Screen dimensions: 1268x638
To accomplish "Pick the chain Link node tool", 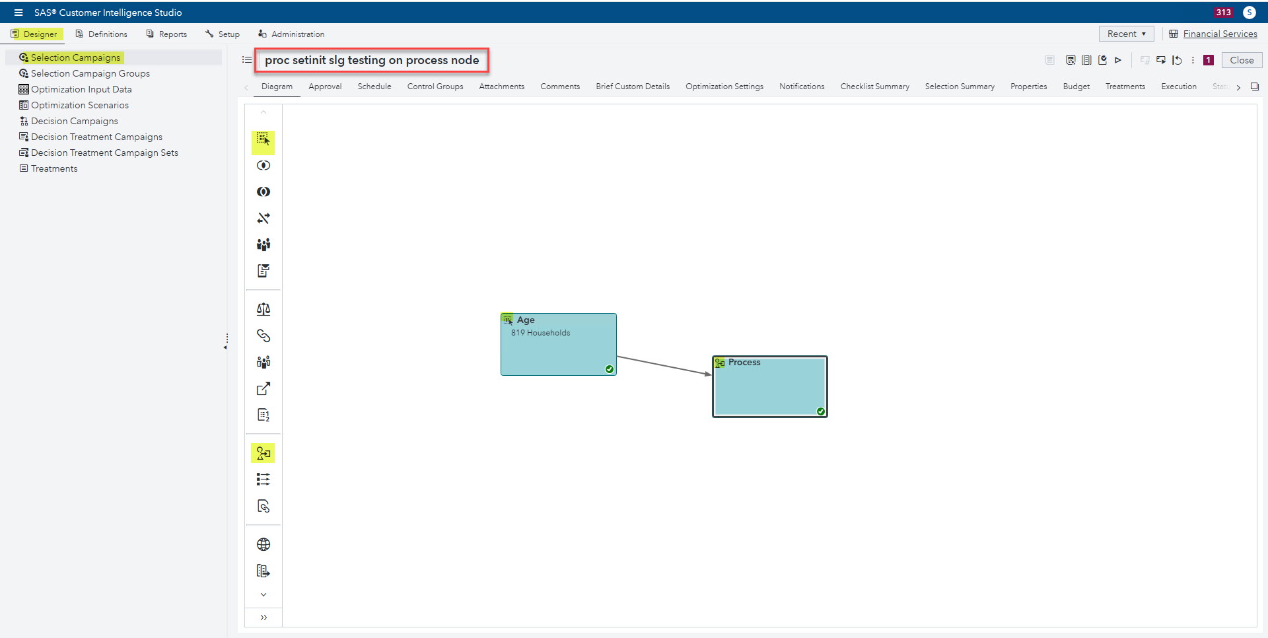I will click(263, 336).
